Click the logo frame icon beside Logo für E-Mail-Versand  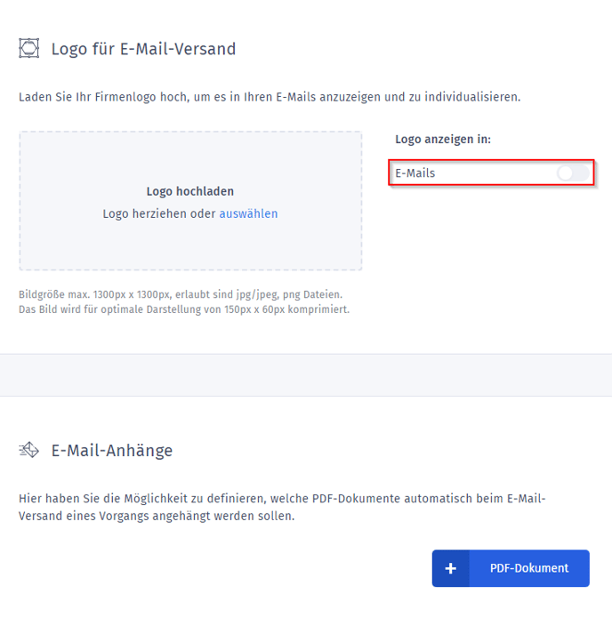click(29, 48)
